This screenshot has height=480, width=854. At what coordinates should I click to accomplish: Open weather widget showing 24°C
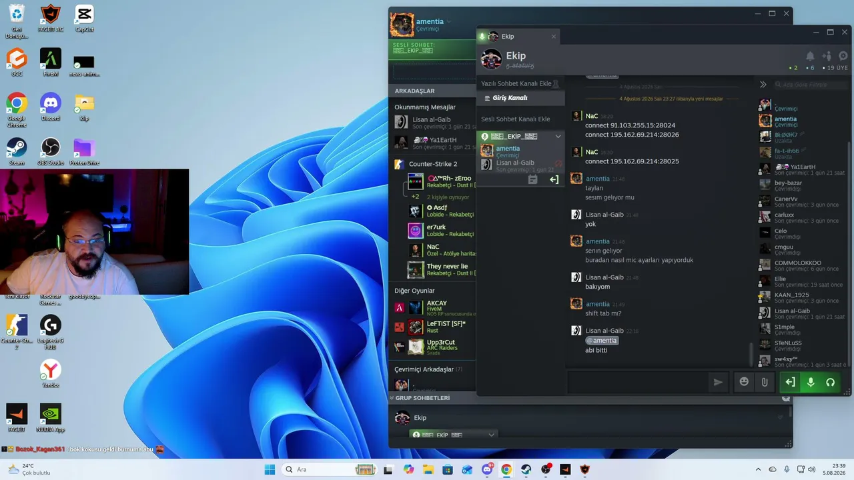(x=28, y=469)
